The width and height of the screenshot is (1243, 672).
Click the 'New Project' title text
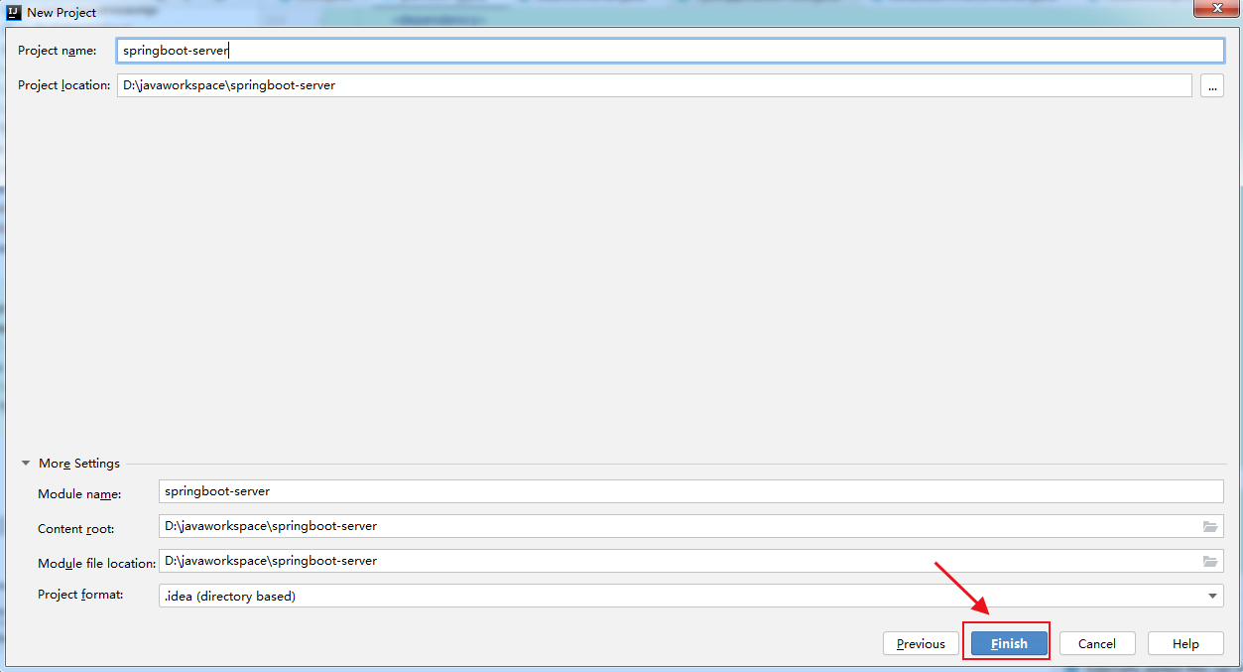click(x=62, y=13)
